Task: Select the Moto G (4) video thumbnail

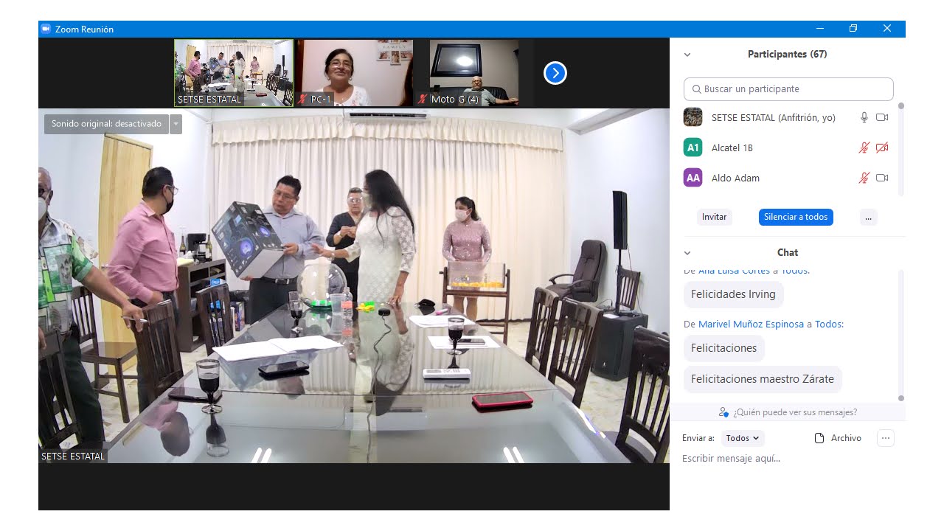Action: 474,73
